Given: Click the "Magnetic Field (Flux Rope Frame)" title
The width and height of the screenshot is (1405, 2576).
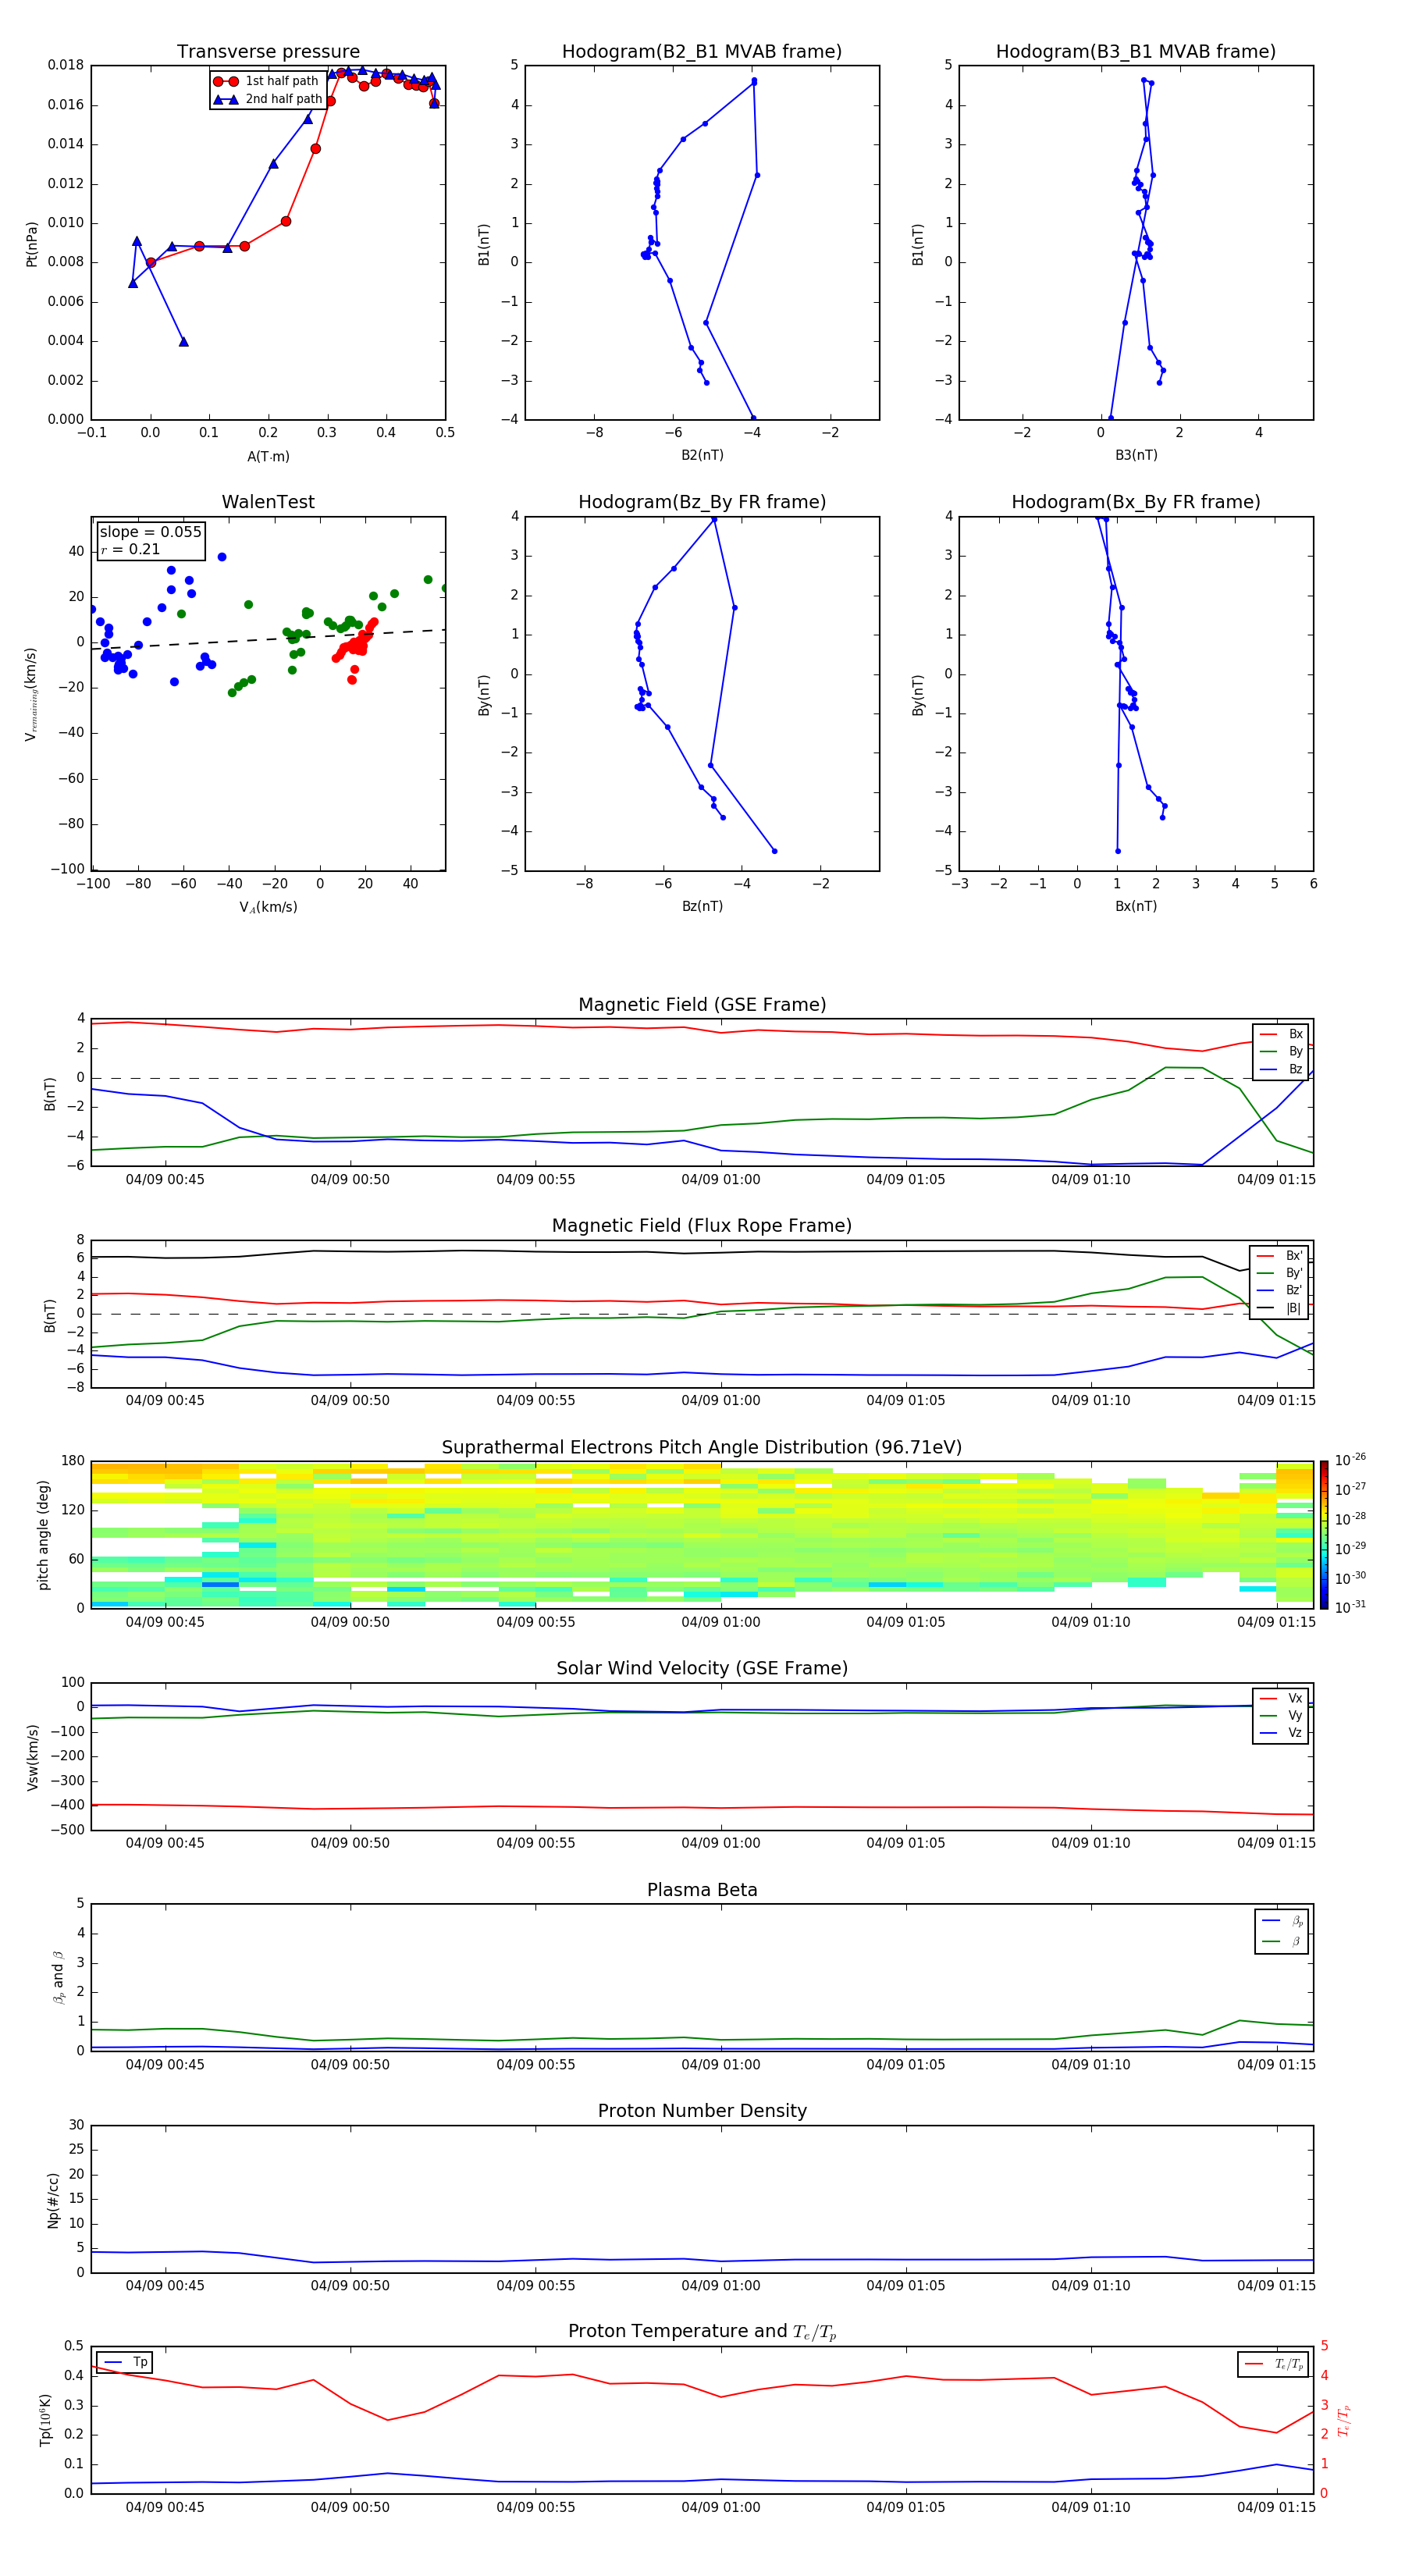Looking at the screenshot, I should coord(702,1226).
